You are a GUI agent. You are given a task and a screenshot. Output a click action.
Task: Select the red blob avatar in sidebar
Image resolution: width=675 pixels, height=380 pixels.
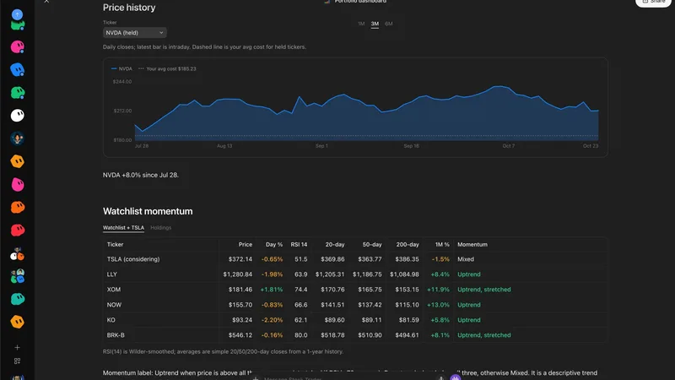(17, 230)
